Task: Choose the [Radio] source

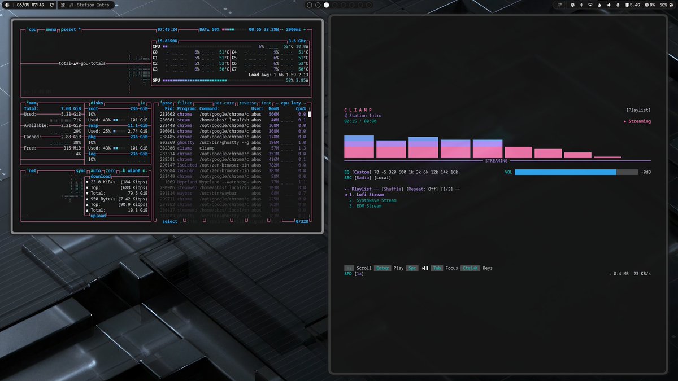Action: (x=363, y=178)
